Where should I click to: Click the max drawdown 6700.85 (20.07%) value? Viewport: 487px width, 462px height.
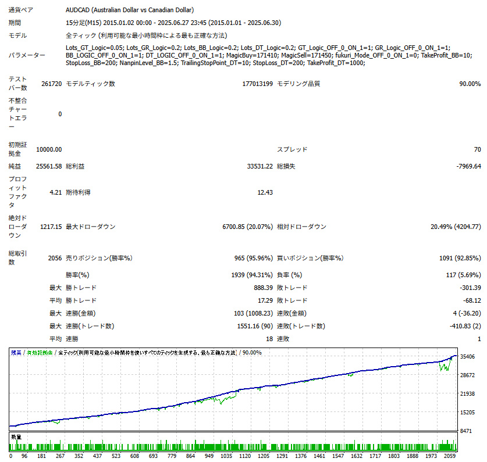247,227
